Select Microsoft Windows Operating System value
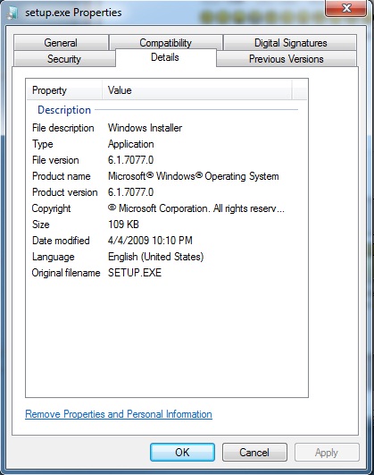This screenshot has width=374, height=475. point(193,176)
